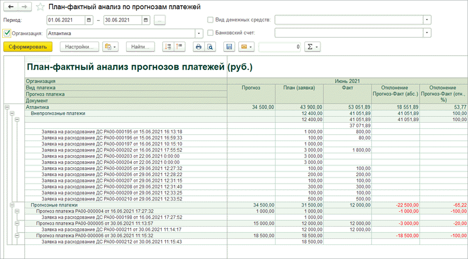Collapse all groups in the report
The height and width of the screenshot is (259, 468).
tap(179, 47)
